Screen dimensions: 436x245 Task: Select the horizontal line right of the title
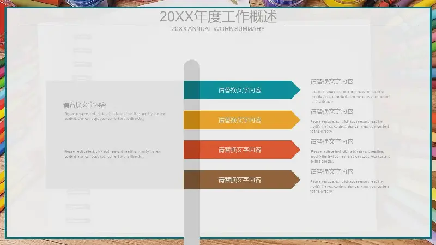[351, 25]
